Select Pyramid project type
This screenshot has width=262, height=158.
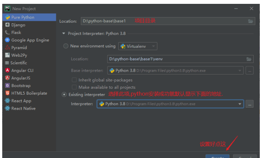(x=29, y=48)
